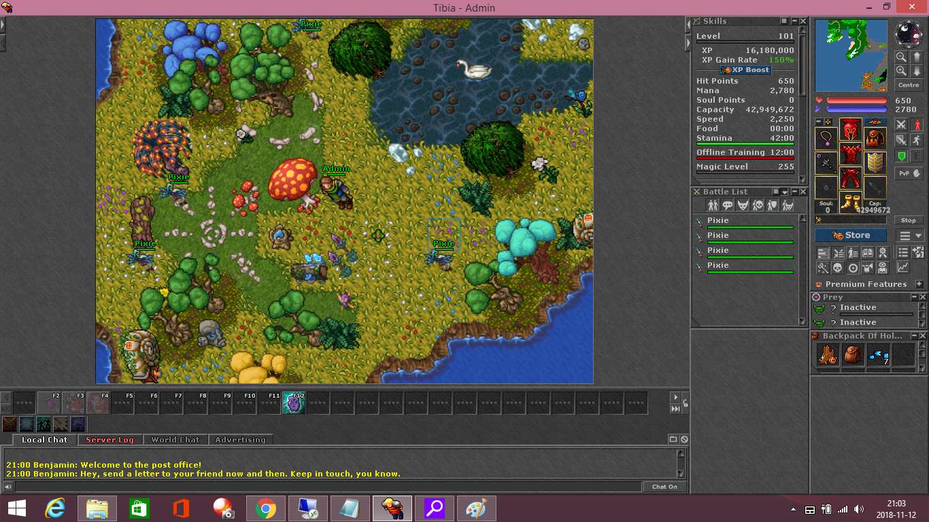Minimize the Prey panel

coord(914,297)
